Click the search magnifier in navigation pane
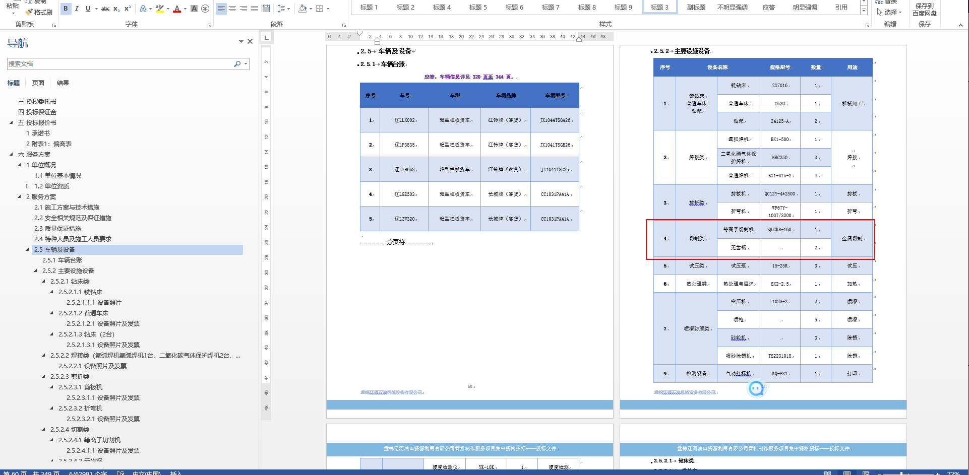The height and width of the screenshot is (475, 969). pos(237,64)
